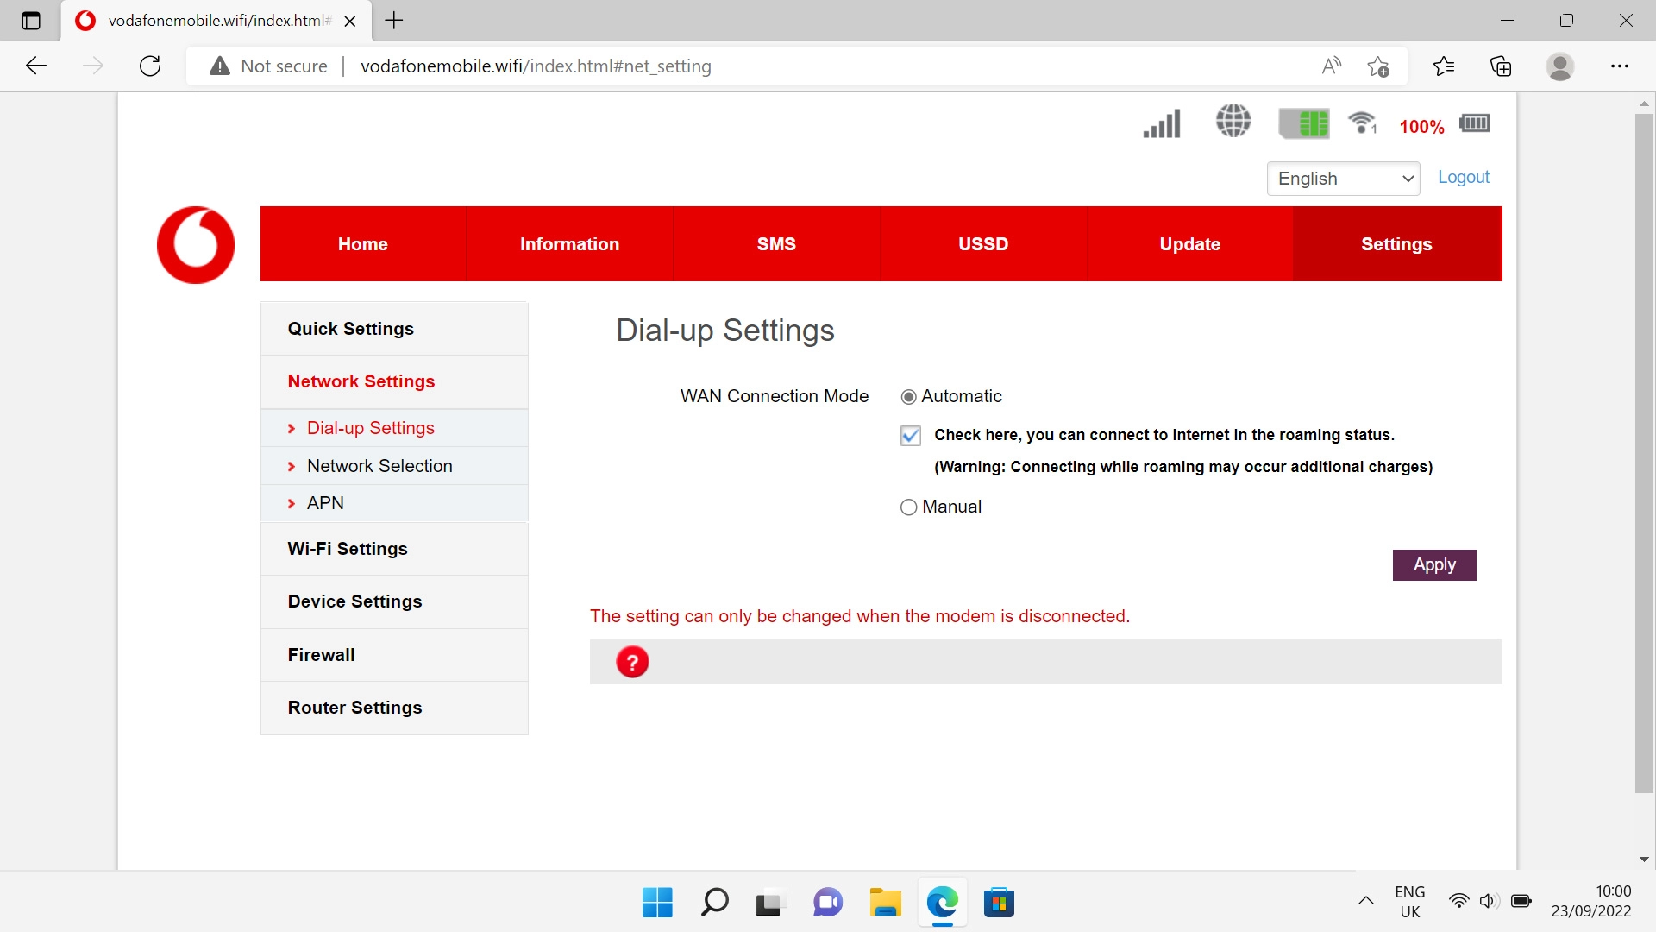Click the globe internet status icon
The height and width of the screenshot is (932, 1656).
click(x=1233, y=121)
